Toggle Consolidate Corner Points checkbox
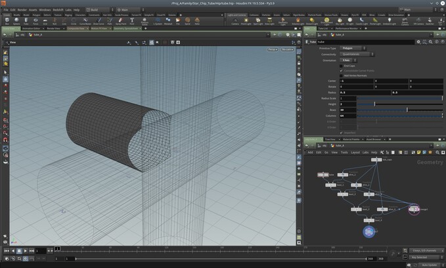This screenshot has height=268, width=446. 341,70
